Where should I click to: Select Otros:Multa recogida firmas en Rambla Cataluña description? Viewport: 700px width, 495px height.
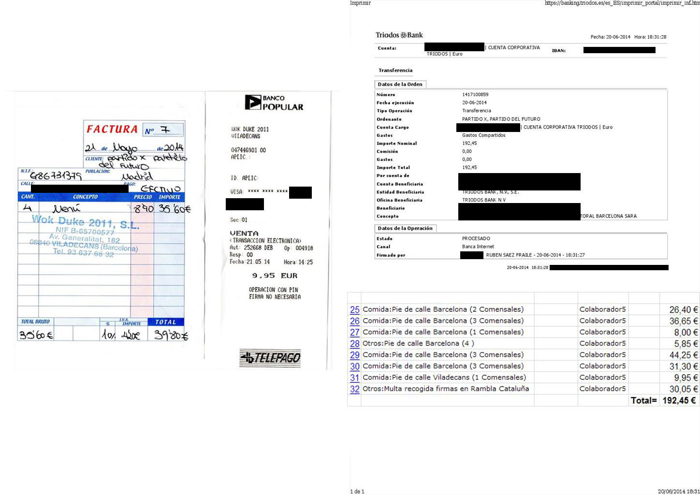point(446,389)
